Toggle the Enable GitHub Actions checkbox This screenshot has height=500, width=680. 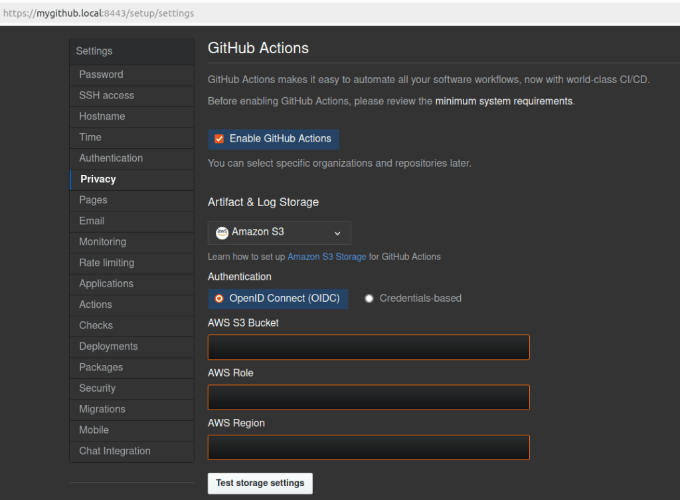[219, 139]
